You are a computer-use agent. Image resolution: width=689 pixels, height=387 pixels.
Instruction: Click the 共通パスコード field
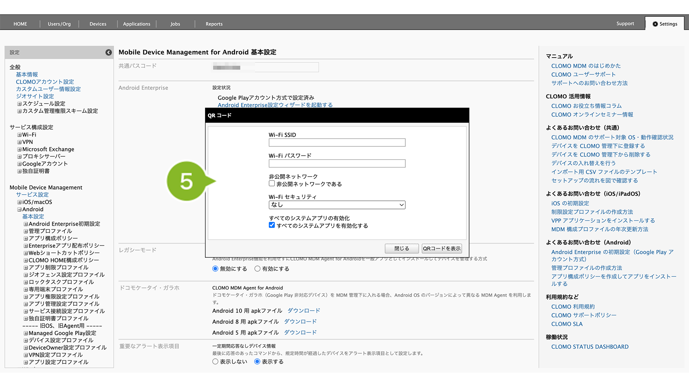pos(265,67)
